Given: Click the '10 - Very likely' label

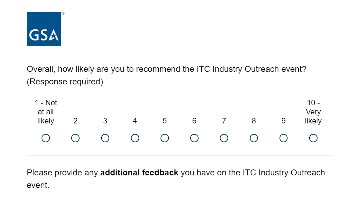Looking at the screenshot, I should coord(313,112).
